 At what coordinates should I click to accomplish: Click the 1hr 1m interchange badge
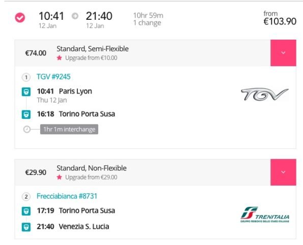click(69, 129)
